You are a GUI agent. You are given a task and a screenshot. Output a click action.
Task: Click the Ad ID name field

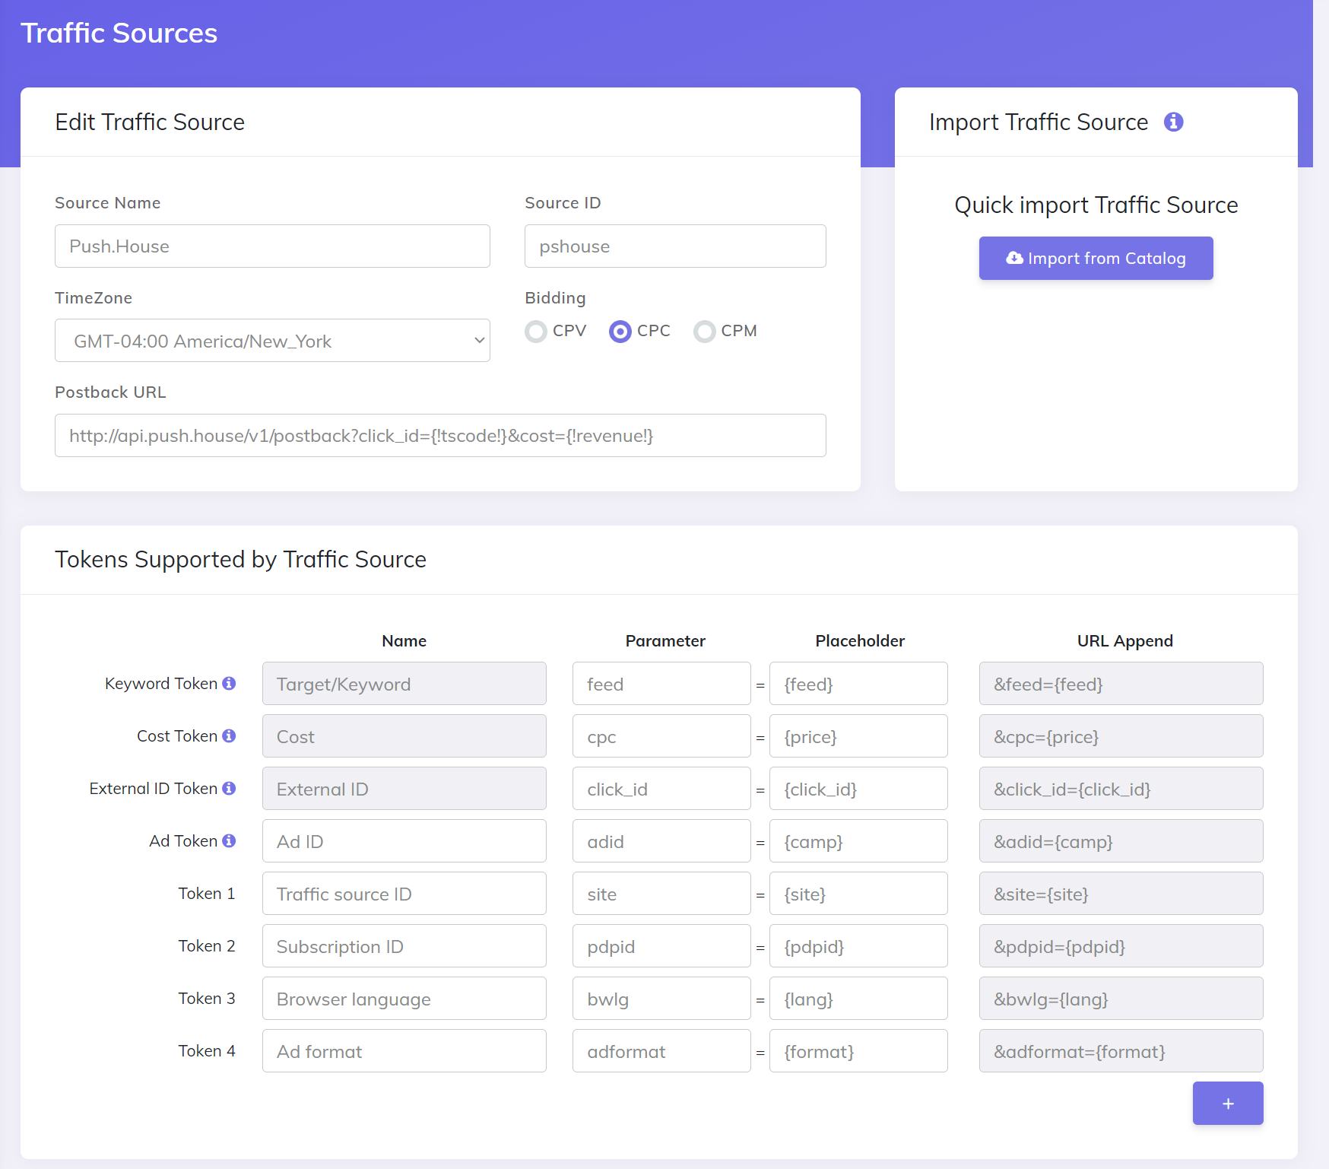(404, 841)
